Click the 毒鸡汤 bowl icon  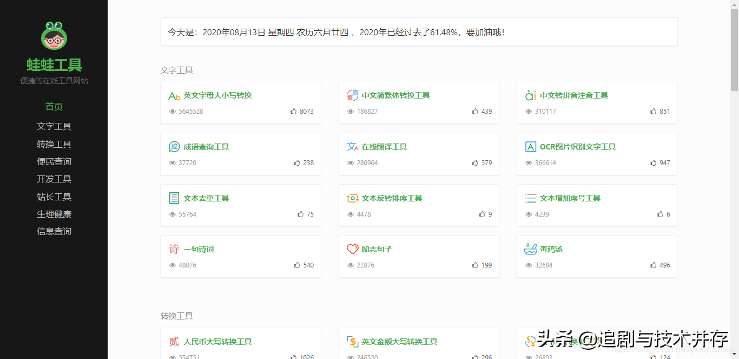click(x=530, y=250)
